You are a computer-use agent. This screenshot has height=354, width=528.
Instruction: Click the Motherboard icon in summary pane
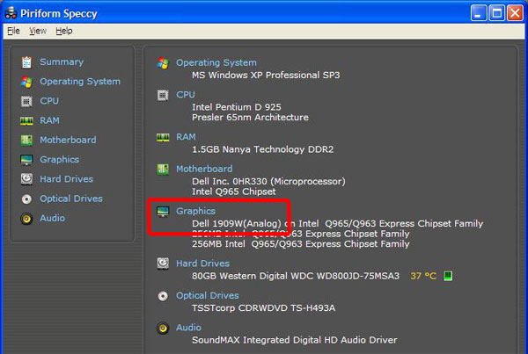[163, 170]
